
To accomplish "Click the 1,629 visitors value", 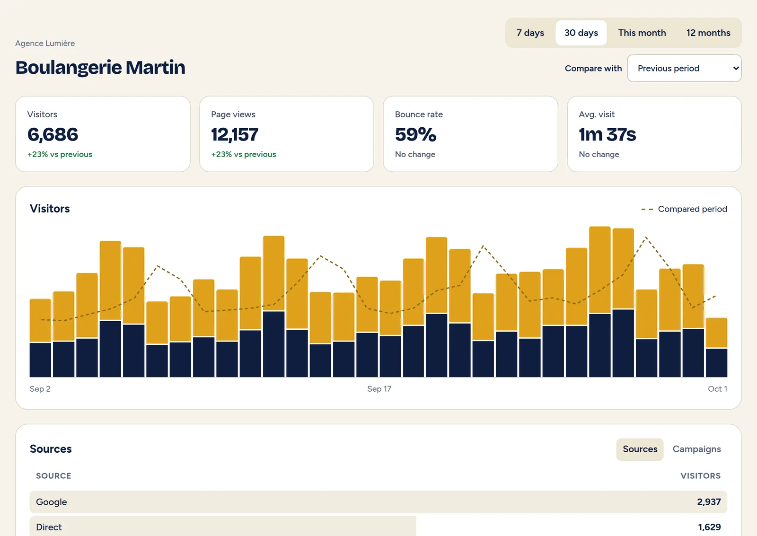I will click(x=709, y=527).
